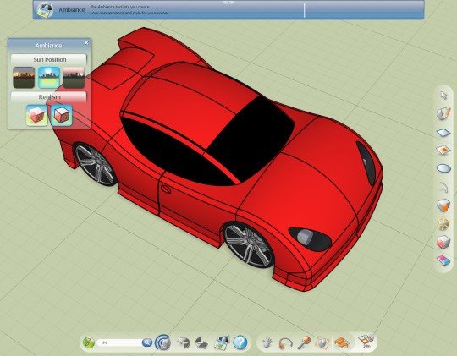Select the orange push-pull cube tool
457x356 pixels.
pos(443,205)
